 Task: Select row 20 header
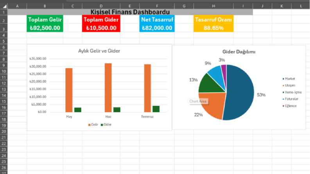pos(4,131)
